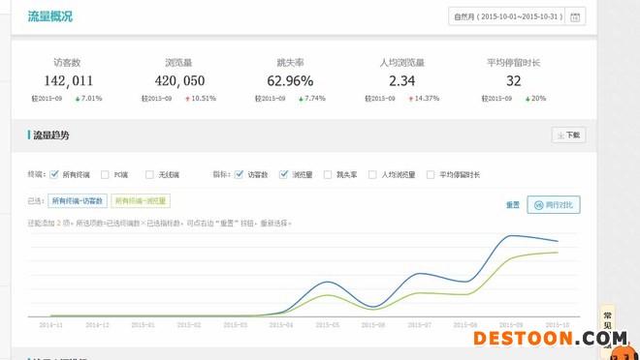Remove the 所有终端-访客数 selected tag
The width and height of the screenshot is (640, 360).
[78, 200]
